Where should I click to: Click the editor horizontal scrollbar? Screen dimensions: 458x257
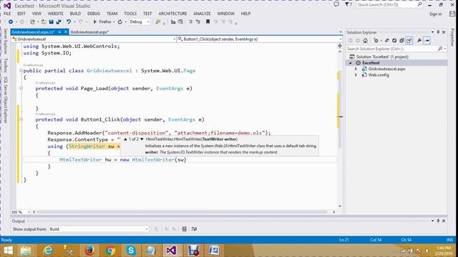tap(181, 212)
